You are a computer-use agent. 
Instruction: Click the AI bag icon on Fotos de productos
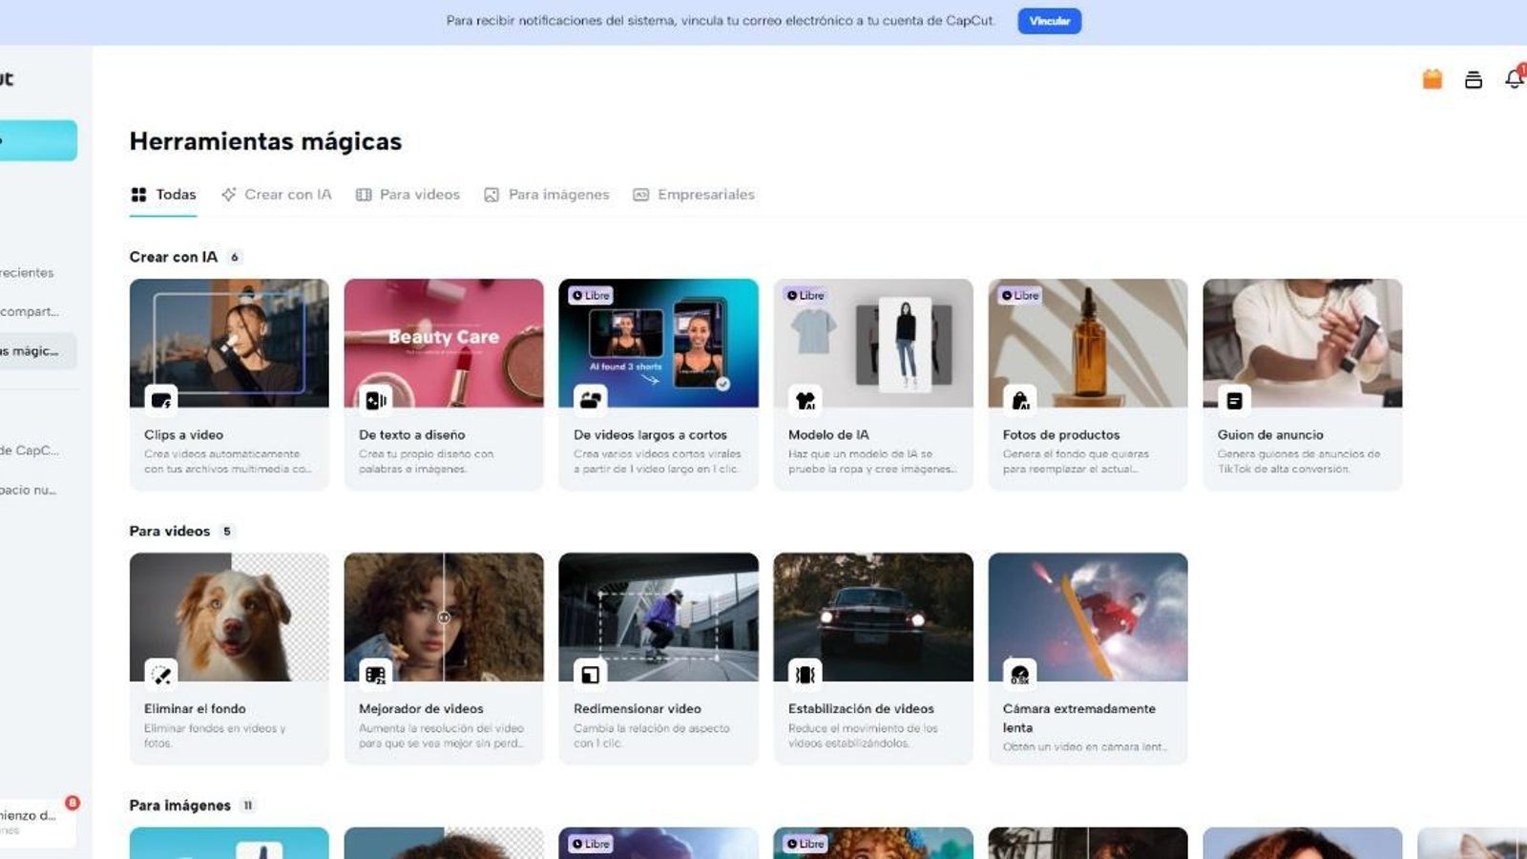1020,399
